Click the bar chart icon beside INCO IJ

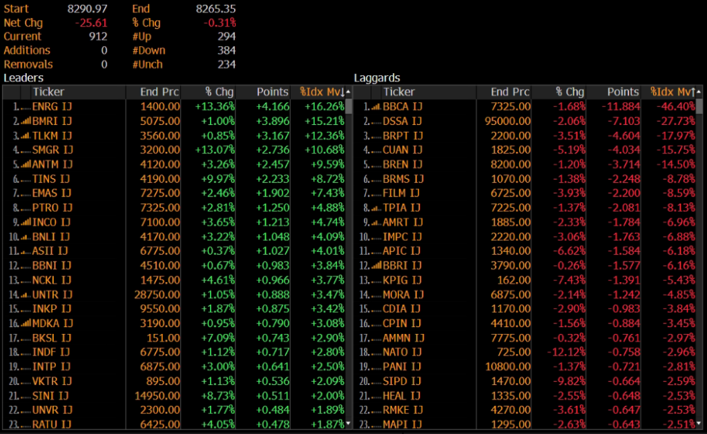(x=25, y=222)
